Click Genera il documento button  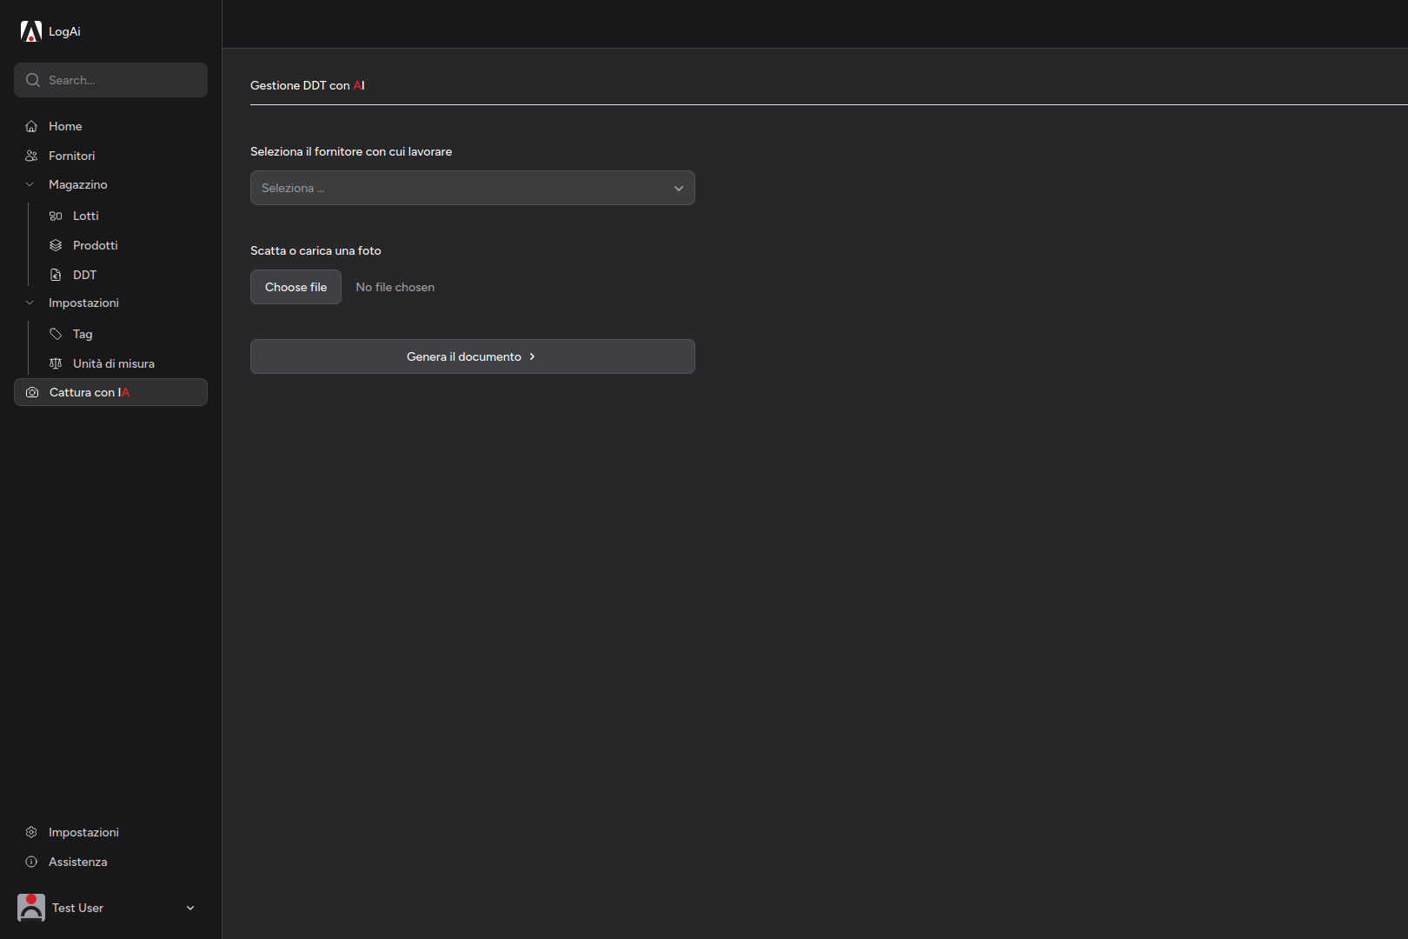pyautogui.click(x=472, y=356)
